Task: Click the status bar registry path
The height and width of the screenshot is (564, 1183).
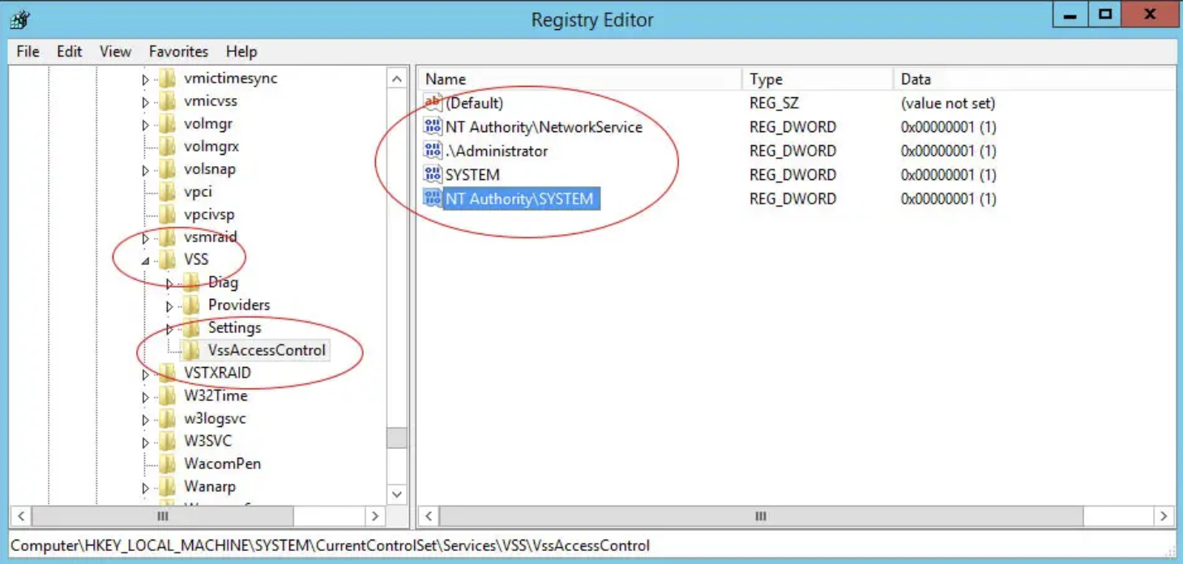Action: coord(330,545)
